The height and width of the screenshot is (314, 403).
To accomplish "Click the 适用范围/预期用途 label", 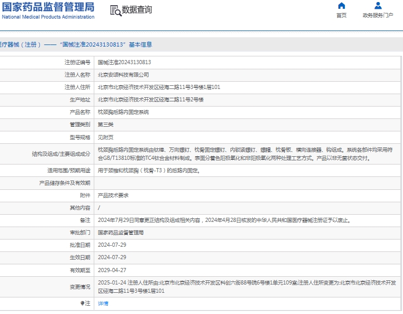I will click(x=69, y=171).
